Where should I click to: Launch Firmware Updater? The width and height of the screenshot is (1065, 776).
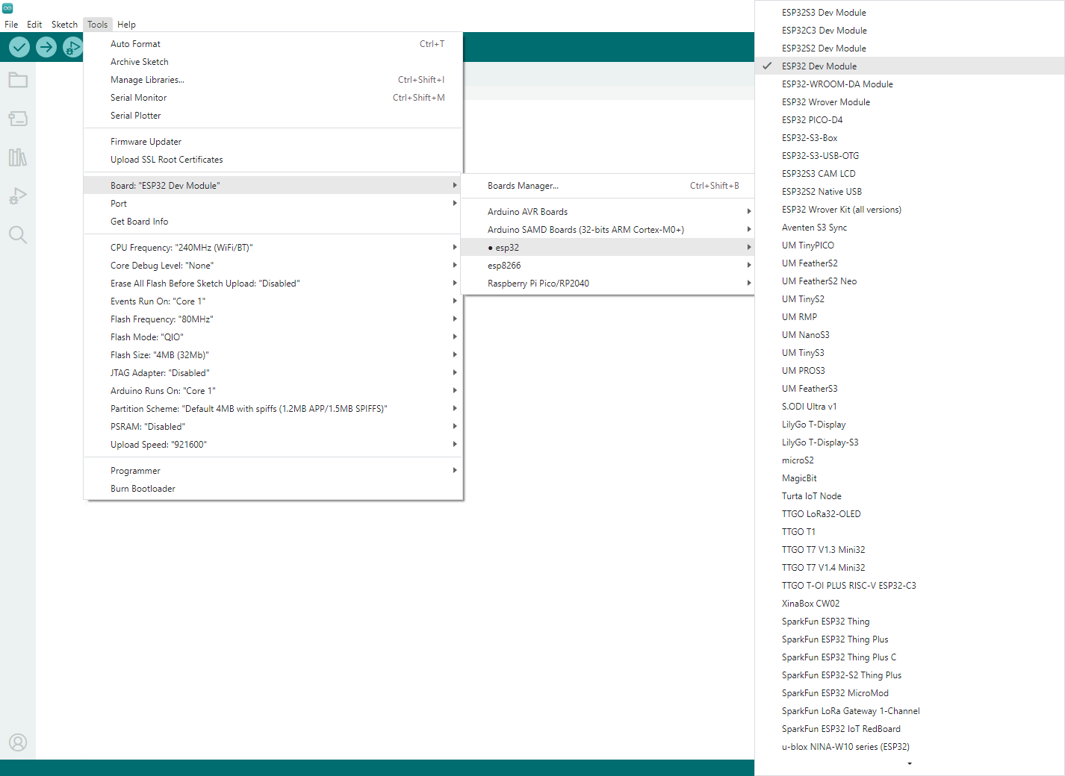273,142
